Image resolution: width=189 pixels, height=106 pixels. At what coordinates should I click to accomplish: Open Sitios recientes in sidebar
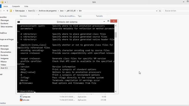tap(6, 26)
